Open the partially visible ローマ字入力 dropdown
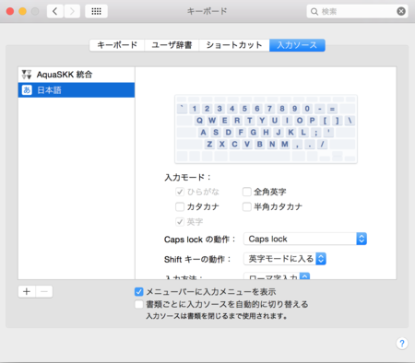The width and height of the screenshot is (415, 363). point(277,275)
